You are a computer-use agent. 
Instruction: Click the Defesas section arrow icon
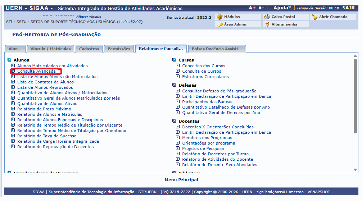[x=174, y=85]
